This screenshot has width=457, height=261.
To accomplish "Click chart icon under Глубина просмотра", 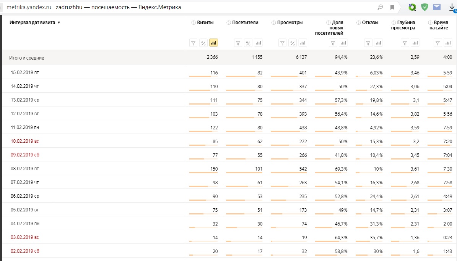I will click(415, 43).
